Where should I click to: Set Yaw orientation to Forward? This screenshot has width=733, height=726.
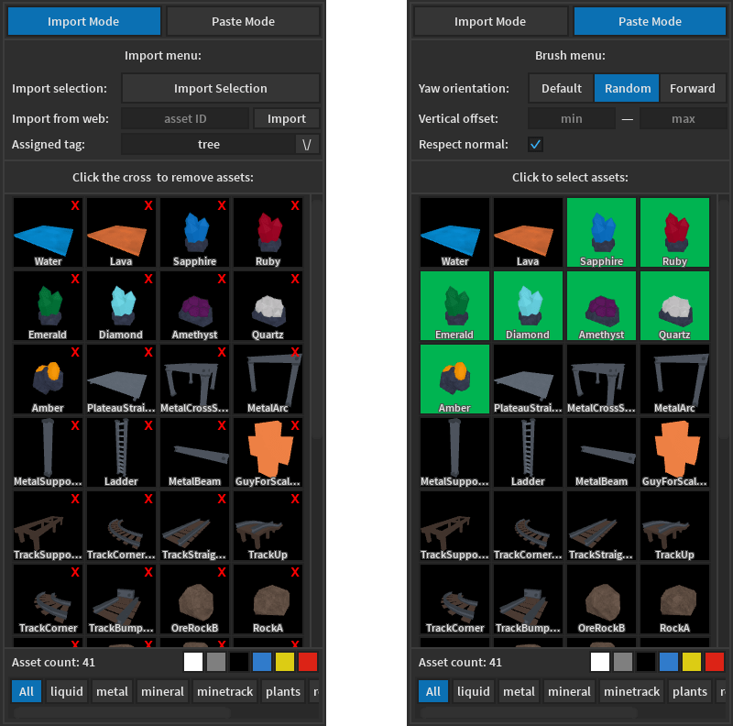click(693, 88)
